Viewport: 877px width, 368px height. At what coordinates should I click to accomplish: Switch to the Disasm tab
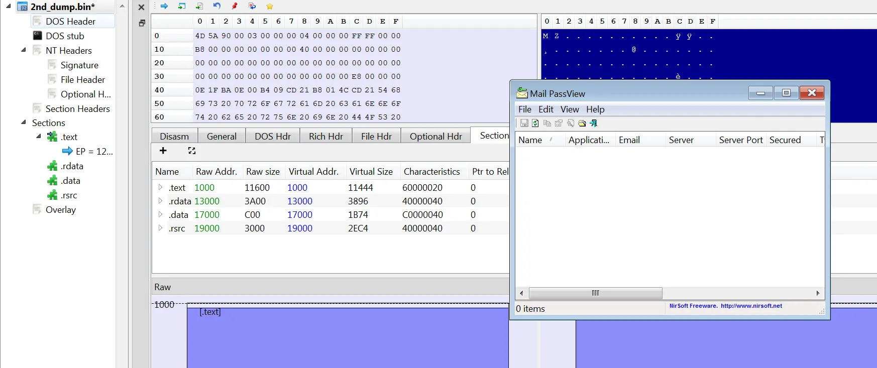tap(174, 136)
